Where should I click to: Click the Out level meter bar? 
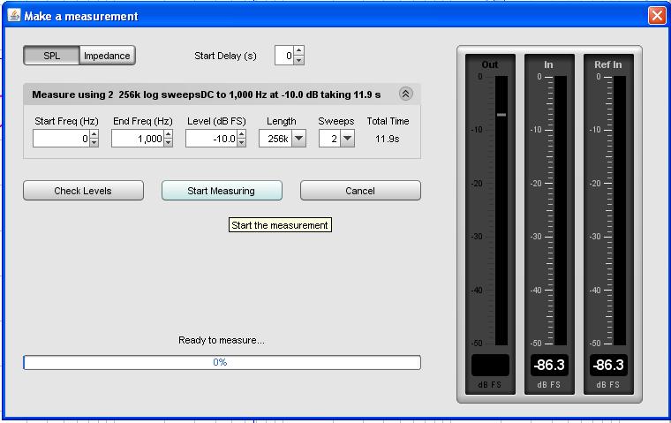pyautogui.click(x=501, y=210)
